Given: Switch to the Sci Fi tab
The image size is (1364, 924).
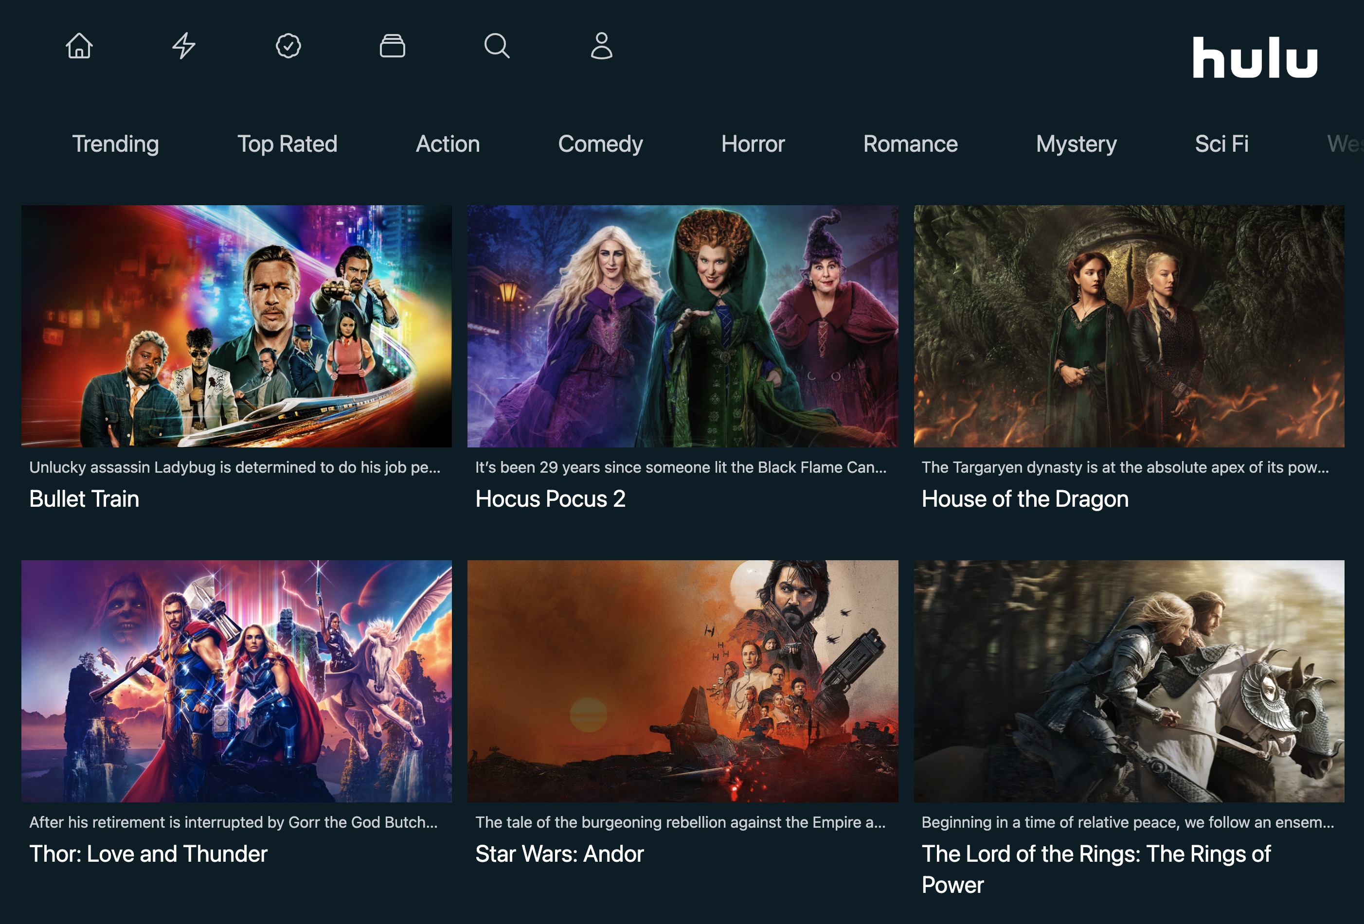Looking at the screenshot, I should (x=1222, y=144).
